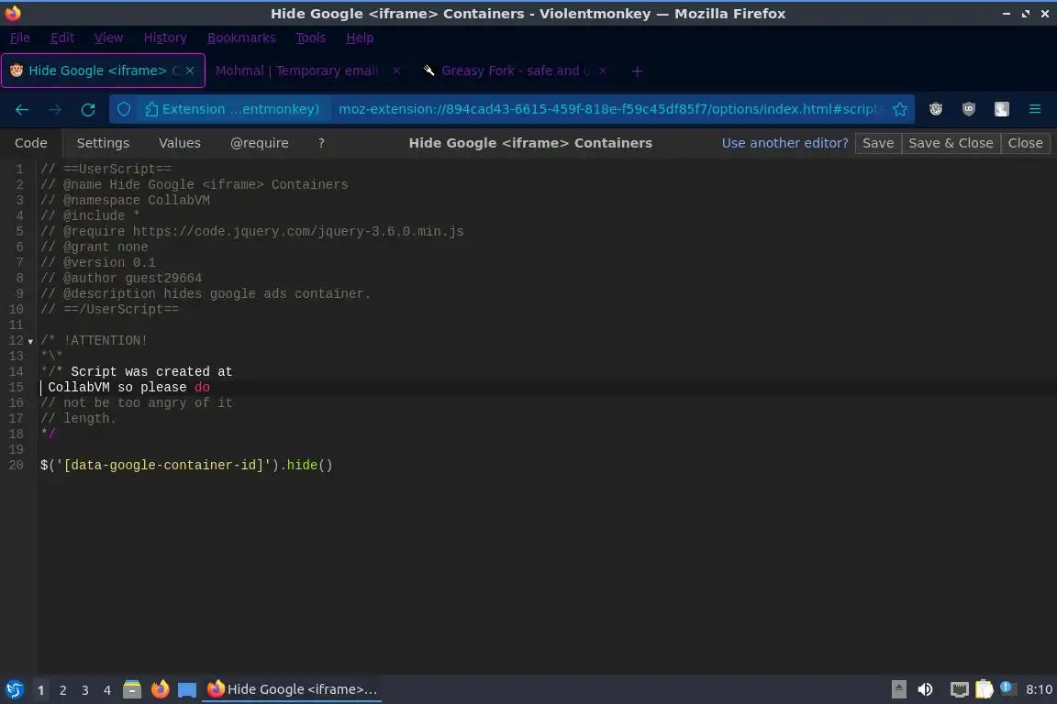Click the @require jquery URL line
The width and height of the screenshot is (1057, 704).
pos(252,231)
